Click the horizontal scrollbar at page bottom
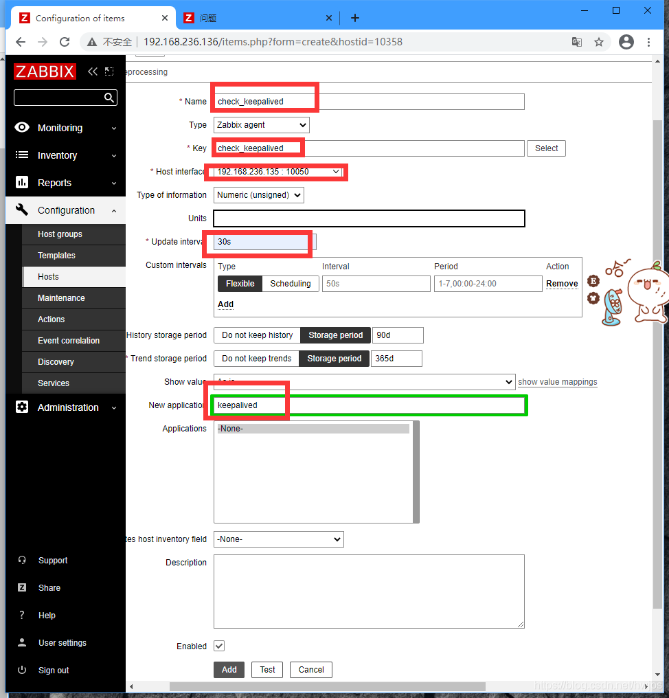 (327, 686)
